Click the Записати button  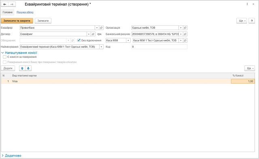43,21
